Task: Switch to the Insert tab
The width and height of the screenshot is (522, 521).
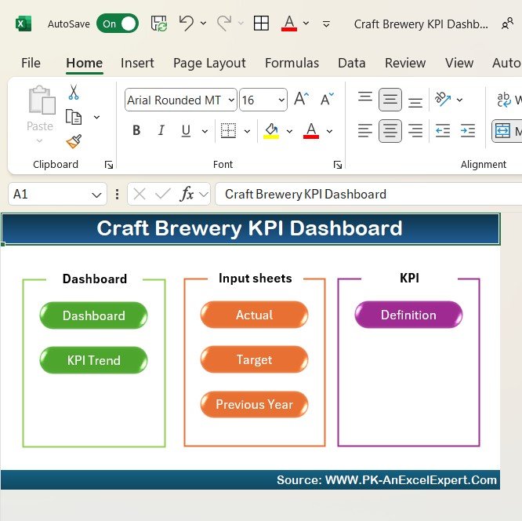Action: click(137, 63)
